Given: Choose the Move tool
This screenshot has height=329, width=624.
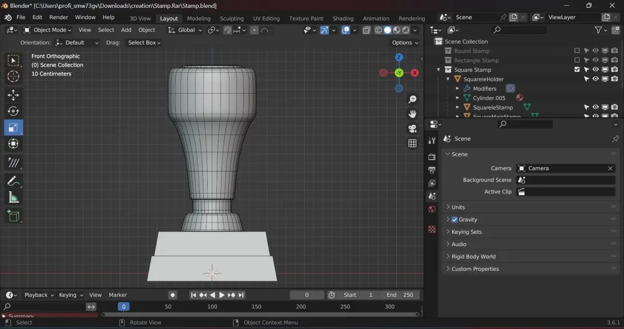Looking at the screenshot, I should (x=14, y=95).
